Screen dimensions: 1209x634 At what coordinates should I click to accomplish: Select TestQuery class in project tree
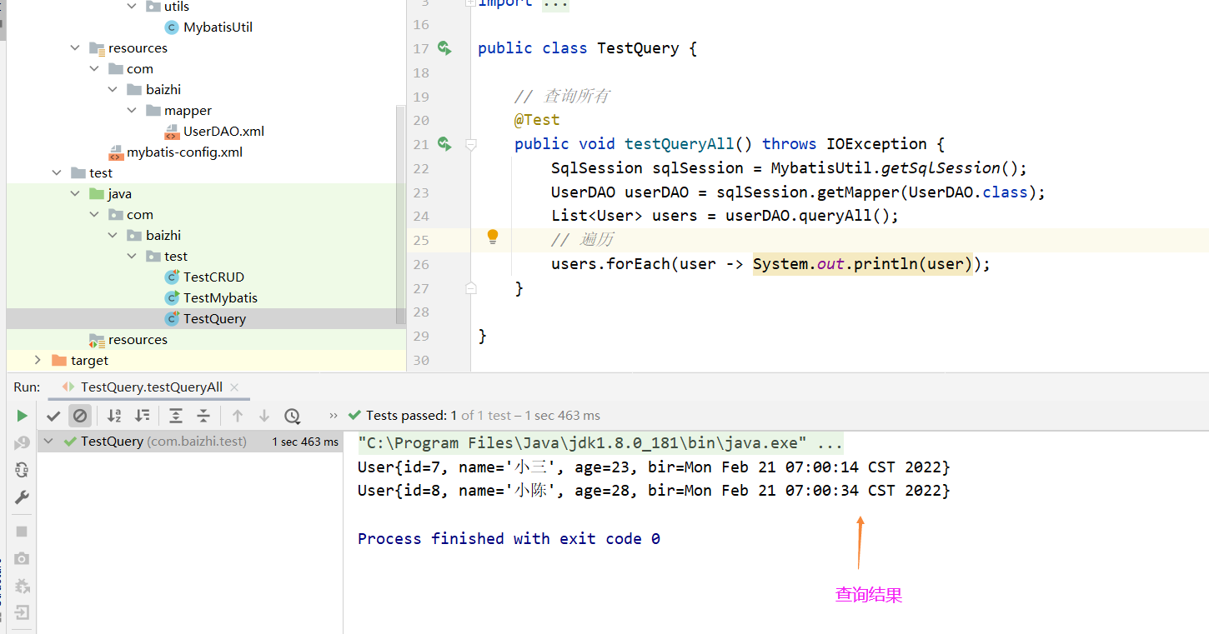click(214, 318)
